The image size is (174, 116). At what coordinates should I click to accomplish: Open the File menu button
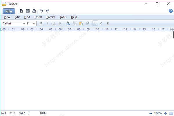(x=9, y=11)
